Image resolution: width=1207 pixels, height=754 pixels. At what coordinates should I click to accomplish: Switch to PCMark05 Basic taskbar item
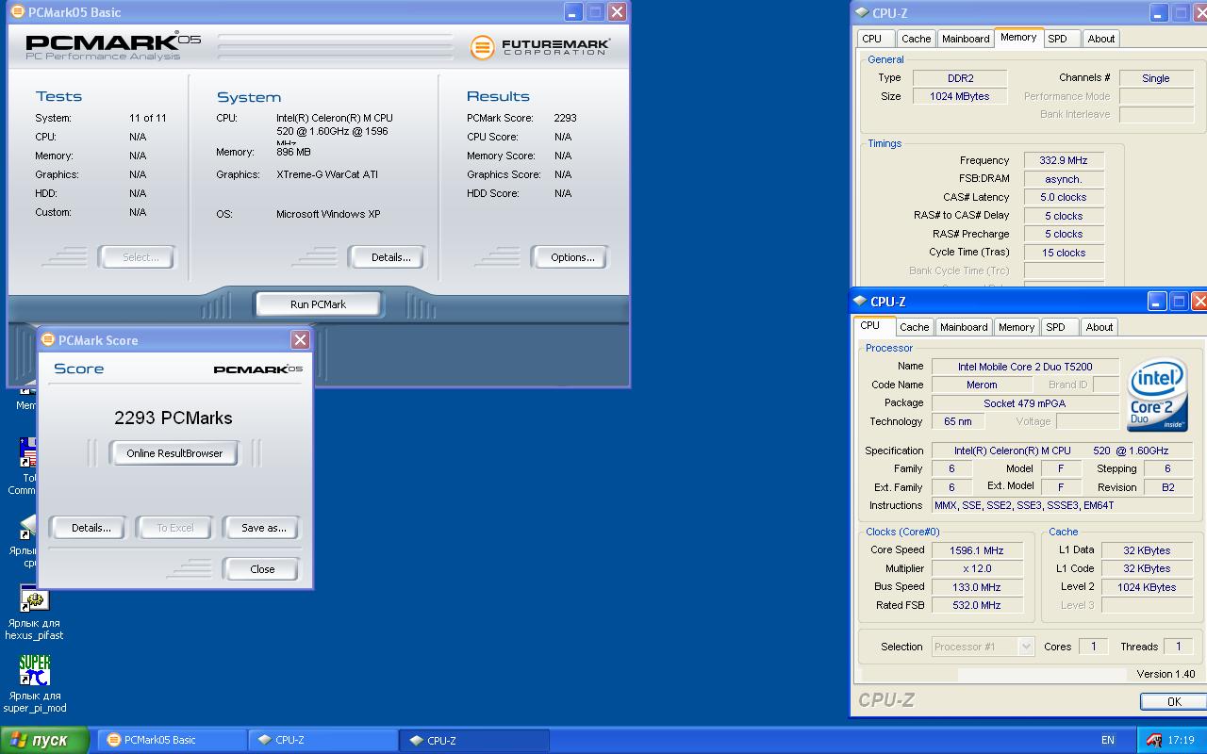(x=174, y=740)
